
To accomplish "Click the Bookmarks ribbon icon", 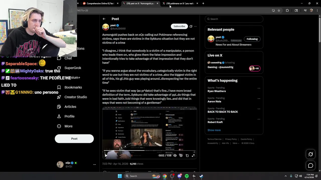I will (59, 87).
